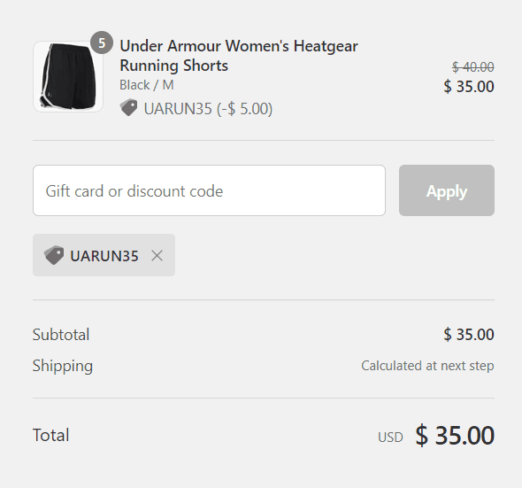Screen dimensions: 522x488
Task: Focus the gift card or discount code field
Action: tap(209, 190)
